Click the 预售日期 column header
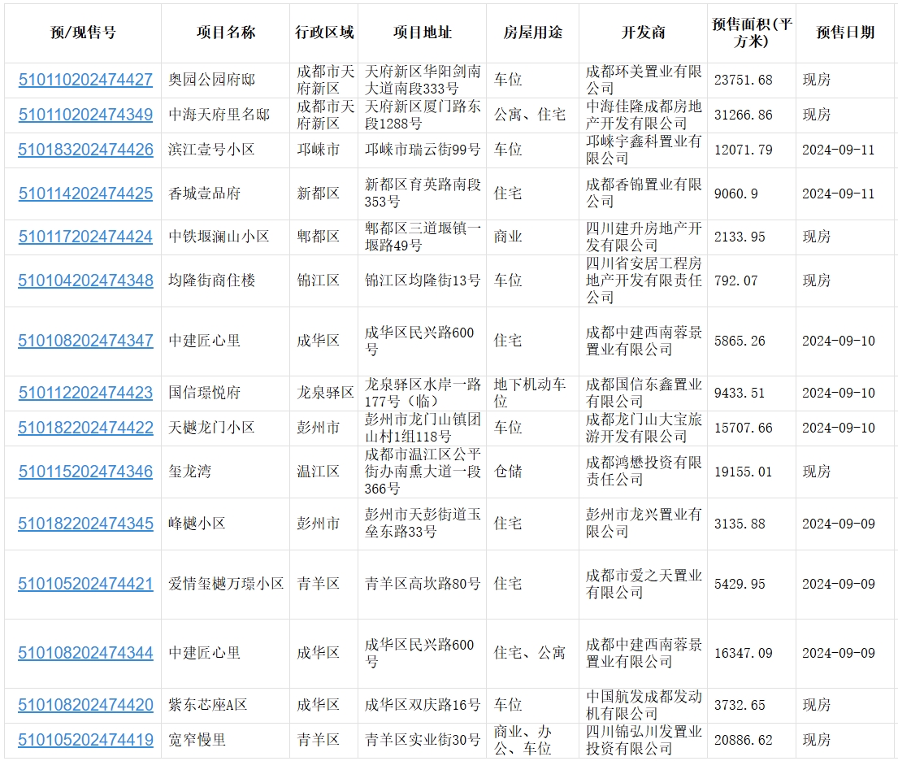The image size is (898, 761). tap(845, 33)
